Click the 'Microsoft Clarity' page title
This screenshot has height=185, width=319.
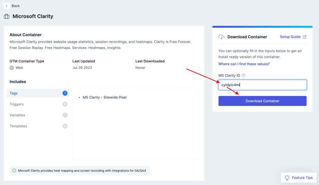click(x=33, y=16)
